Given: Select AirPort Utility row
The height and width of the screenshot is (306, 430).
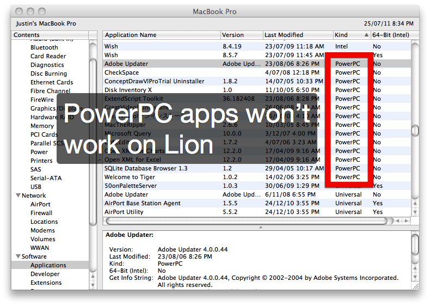Looking at the screenshot, I should point(257,212).
